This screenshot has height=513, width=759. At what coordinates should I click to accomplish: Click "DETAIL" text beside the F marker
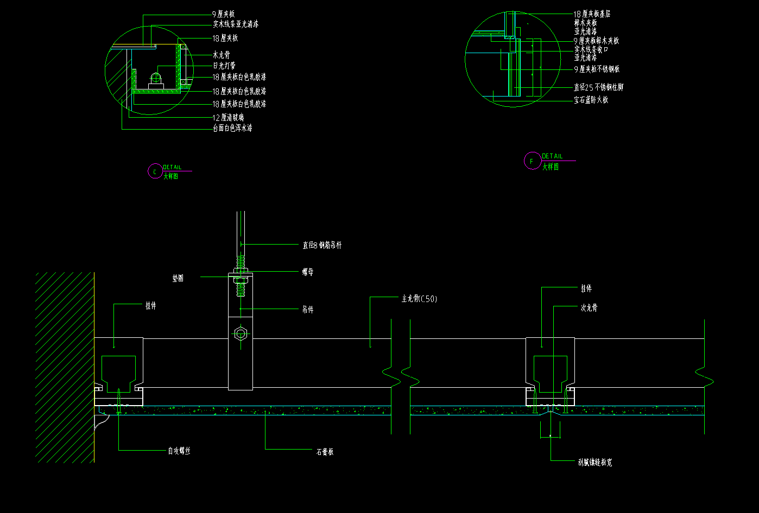[x=553, y=156]
